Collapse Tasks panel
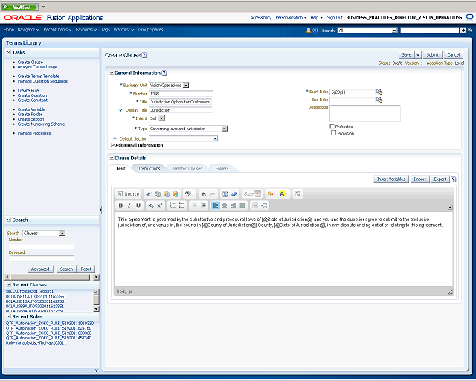The image size is (476, 381). pos(9,52)
